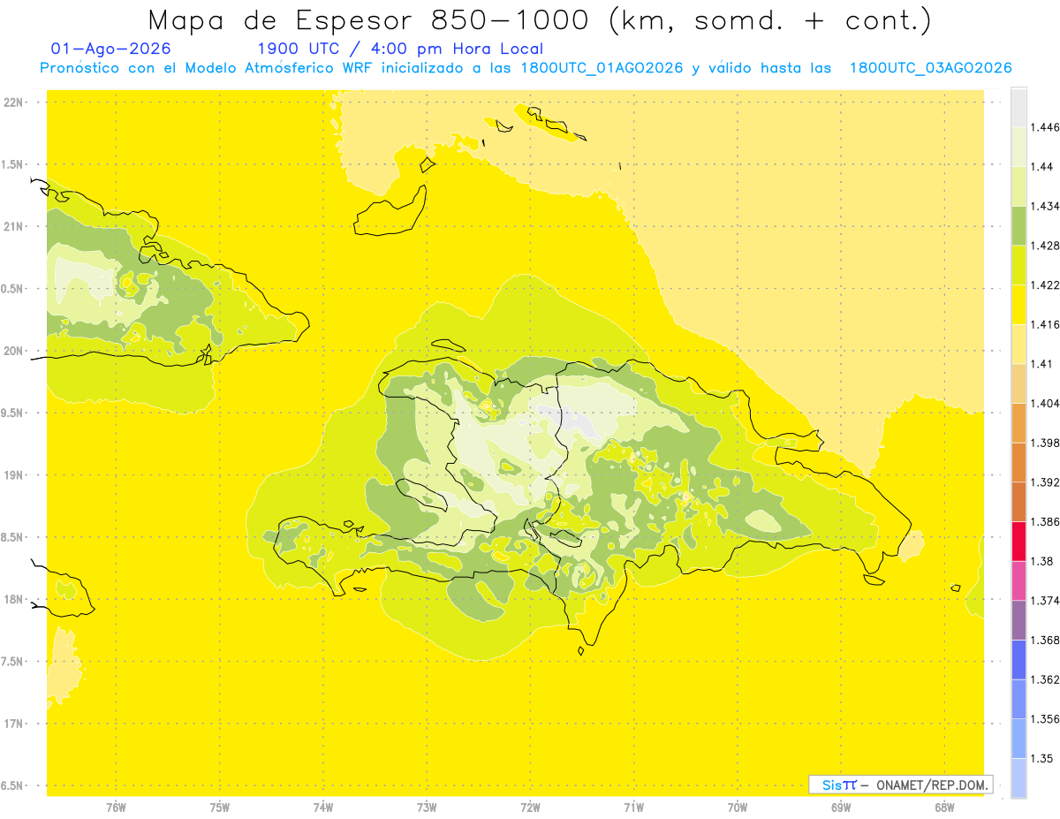Select the palest blue swatch below 1.35
The width and height of the screenshot is (1060, 819).
click(1018, 777)
